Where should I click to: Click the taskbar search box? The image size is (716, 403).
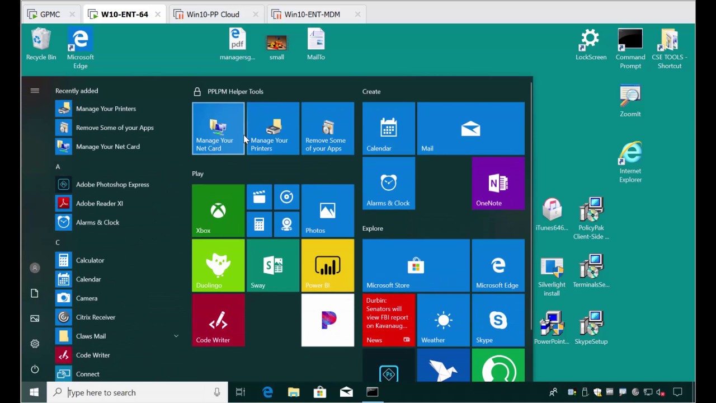tap(138, 392)
